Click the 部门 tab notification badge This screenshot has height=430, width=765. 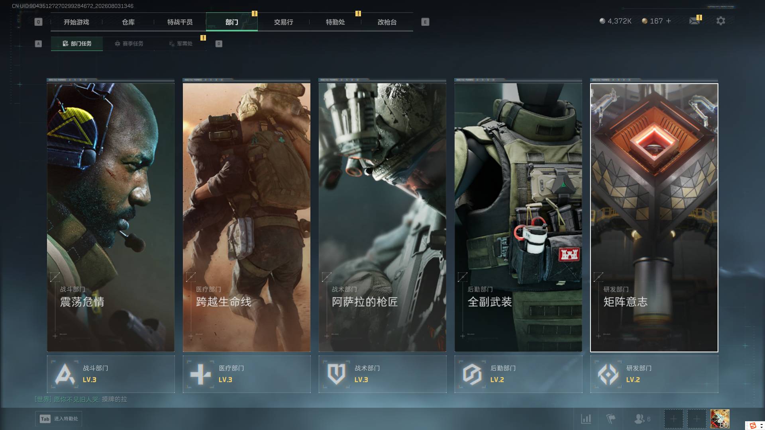click(255, 14)
